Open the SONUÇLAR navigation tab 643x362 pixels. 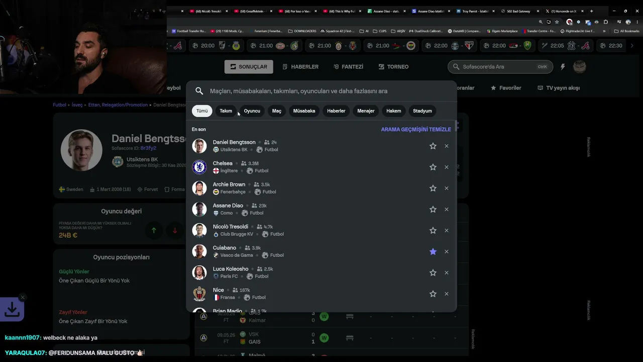(249, 67)
